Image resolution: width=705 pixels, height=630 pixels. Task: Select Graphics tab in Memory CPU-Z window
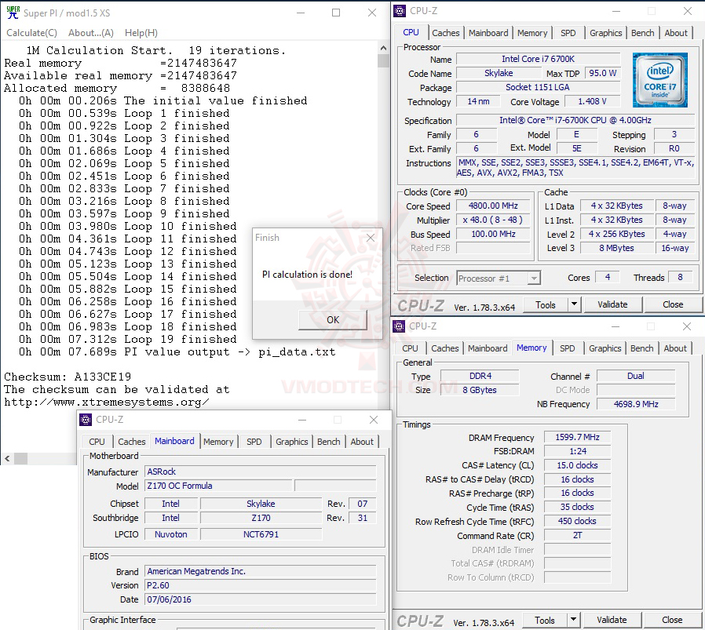pyautogui.click(x=605, y=348)
